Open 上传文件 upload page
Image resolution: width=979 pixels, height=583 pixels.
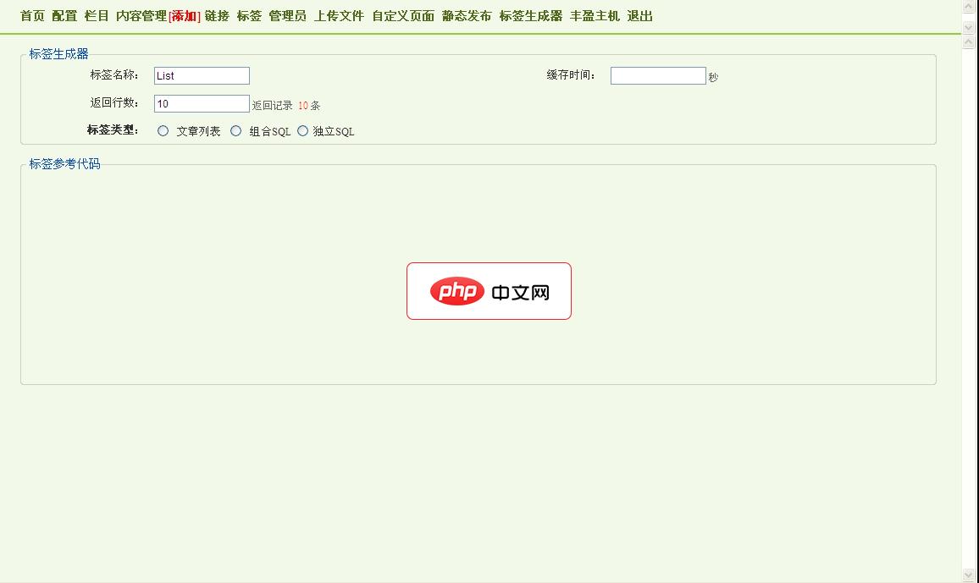tap(339, 15)
